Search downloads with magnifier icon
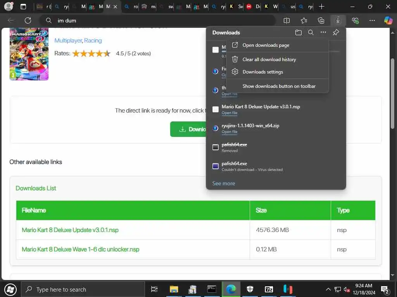397x297 pixels. click(311, 32)
